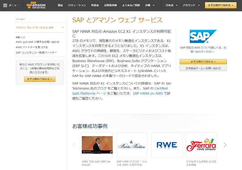Expand the 詳細 dropdown
This screenshot has height=170, width=242.
150,5
